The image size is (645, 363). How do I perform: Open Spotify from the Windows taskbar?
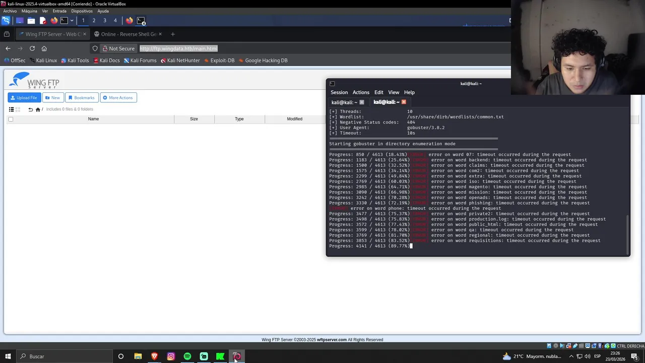click(187, 356)
